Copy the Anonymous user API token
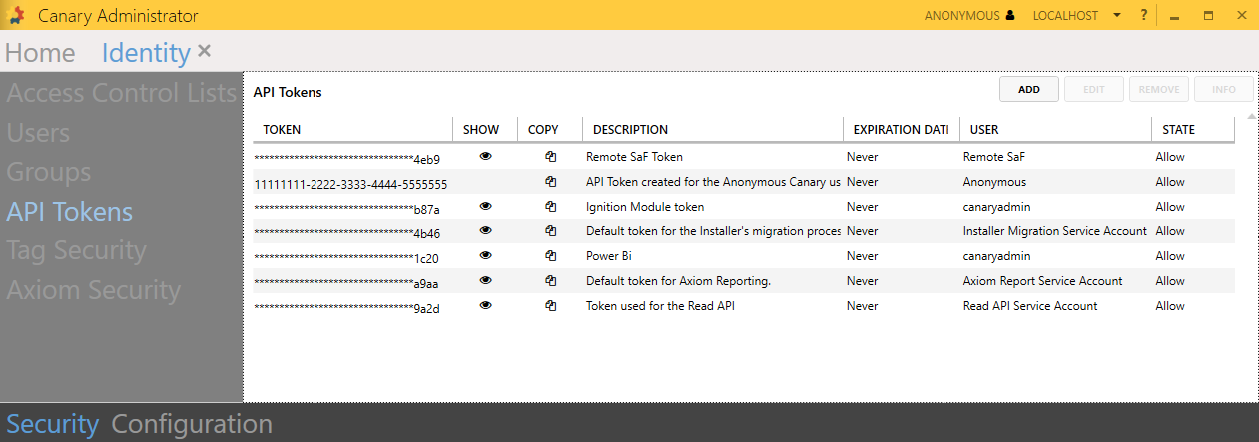1259x442 pixels. click(x=550, y=182)
